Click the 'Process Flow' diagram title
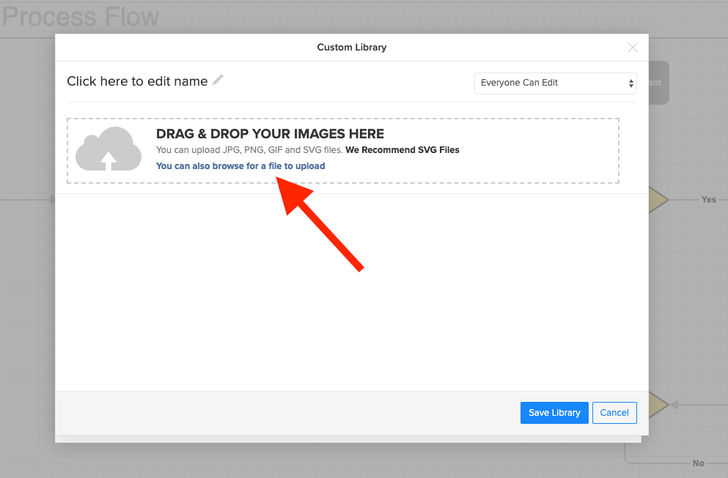This screenshot has width=728, height=478. [81, 17]
